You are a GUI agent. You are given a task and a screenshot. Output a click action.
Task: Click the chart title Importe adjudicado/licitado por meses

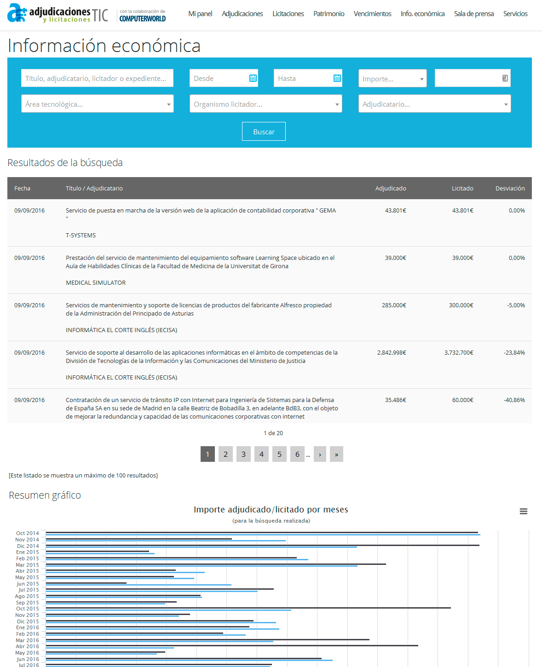(x=271, y=509)
